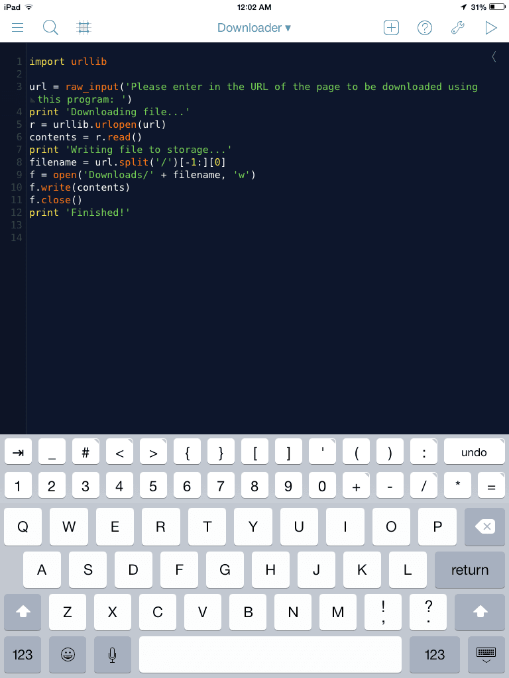509x678 pixels.
Task: Open the wrench settings icon
Action: pyautogui.click(x=457, y=28)
